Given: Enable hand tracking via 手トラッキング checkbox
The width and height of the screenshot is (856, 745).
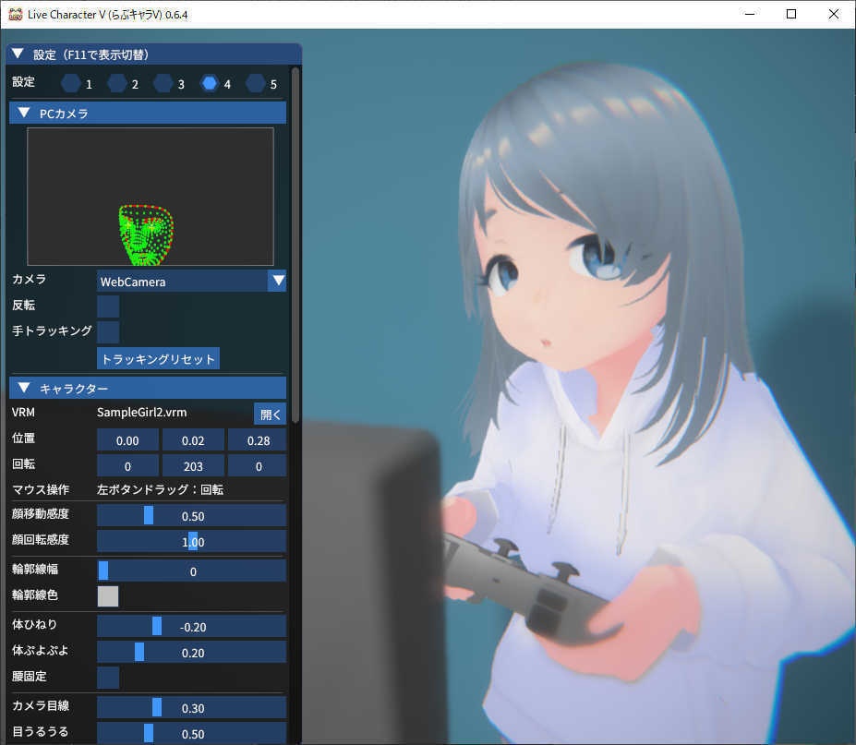Looking at the screenshot, I should (108, 331).
